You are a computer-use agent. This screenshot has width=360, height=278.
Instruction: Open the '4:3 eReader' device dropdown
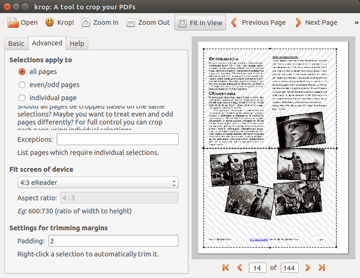tap(97, 182)
